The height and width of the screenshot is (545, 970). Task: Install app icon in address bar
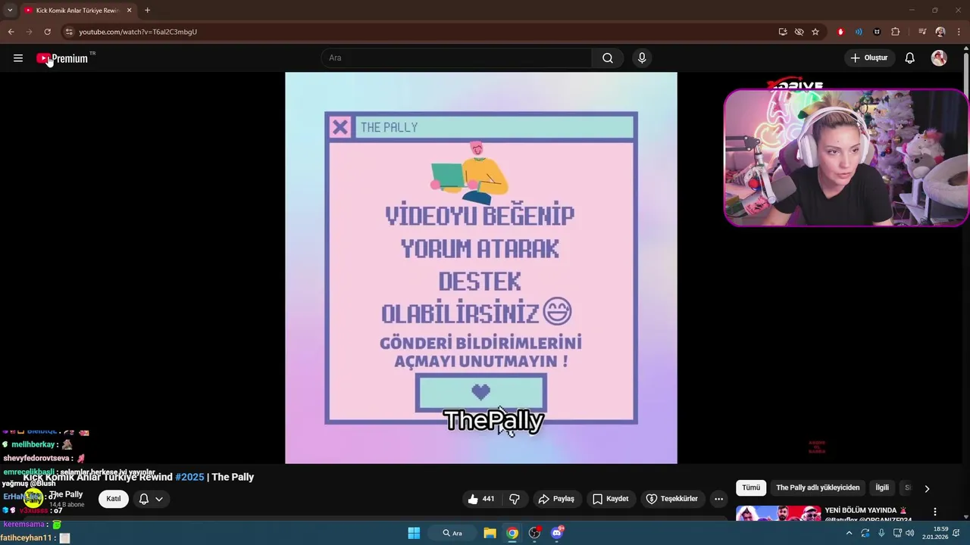783,32
